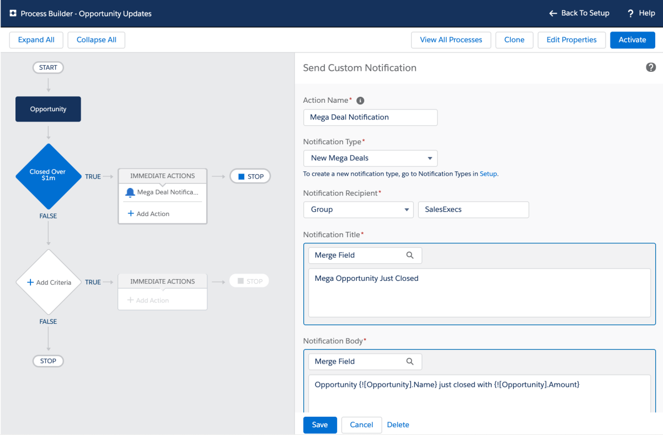Click the Process Builder logo icon
The image size is (663, 435).
(13, 13)
